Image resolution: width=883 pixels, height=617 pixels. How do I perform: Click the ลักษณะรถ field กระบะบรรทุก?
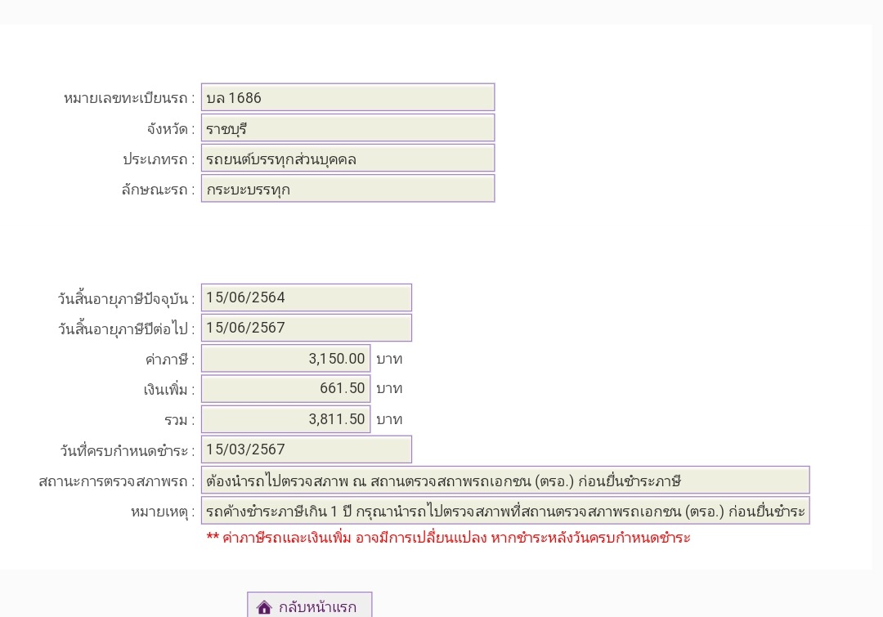(348, 189)
